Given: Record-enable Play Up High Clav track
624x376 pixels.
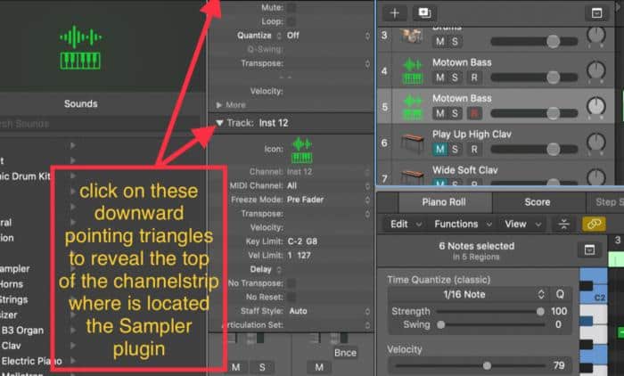Looking at the screenshot, I should pyautogui.click(x=474, y=149).
